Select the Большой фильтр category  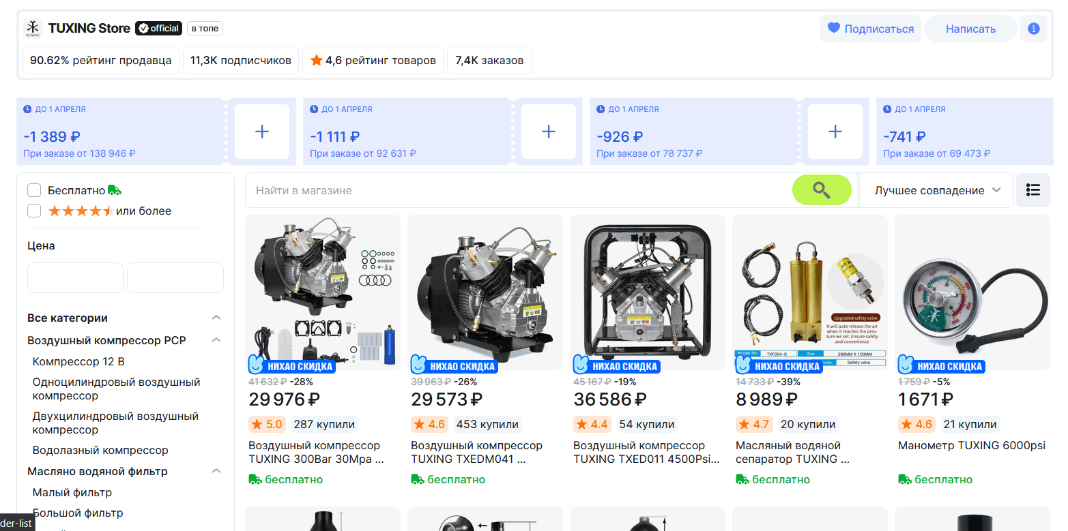click(x=78, y=513)
